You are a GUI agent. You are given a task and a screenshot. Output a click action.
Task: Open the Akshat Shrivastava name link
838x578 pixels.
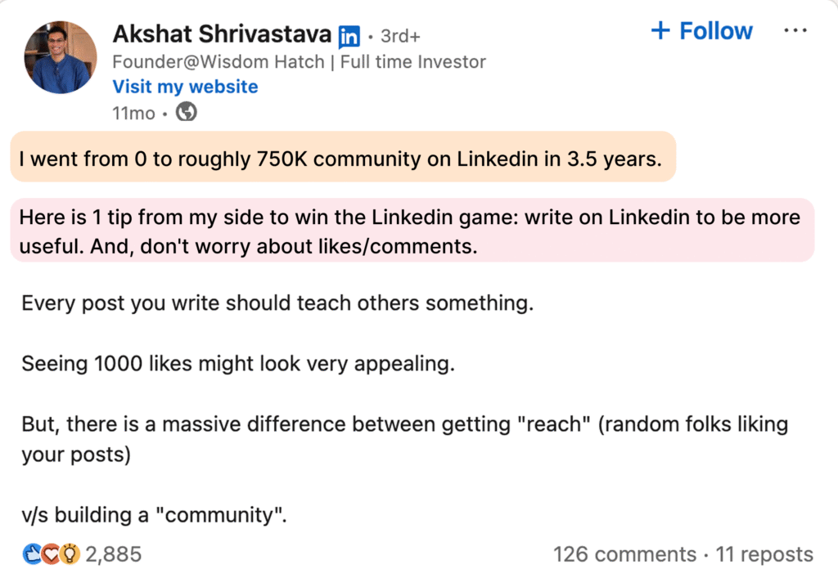(x=223, y=34)
